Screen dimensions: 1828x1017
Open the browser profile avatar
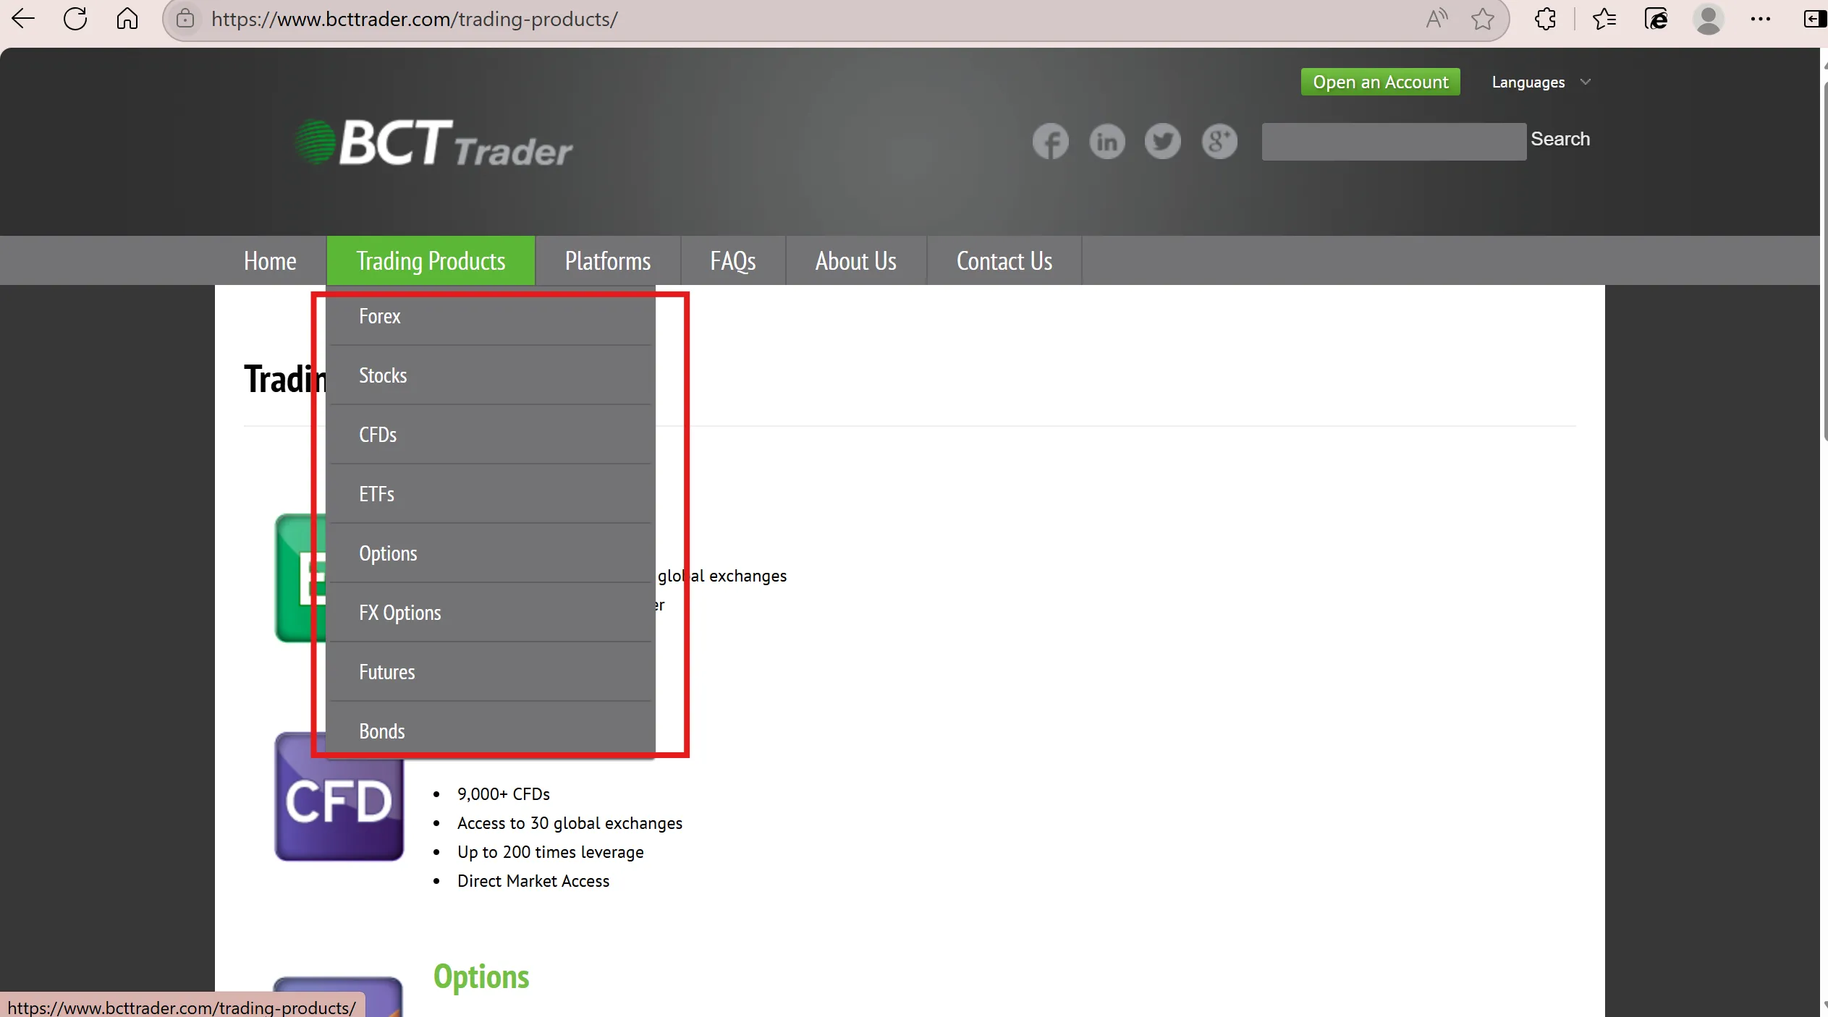pos(1709,19)
